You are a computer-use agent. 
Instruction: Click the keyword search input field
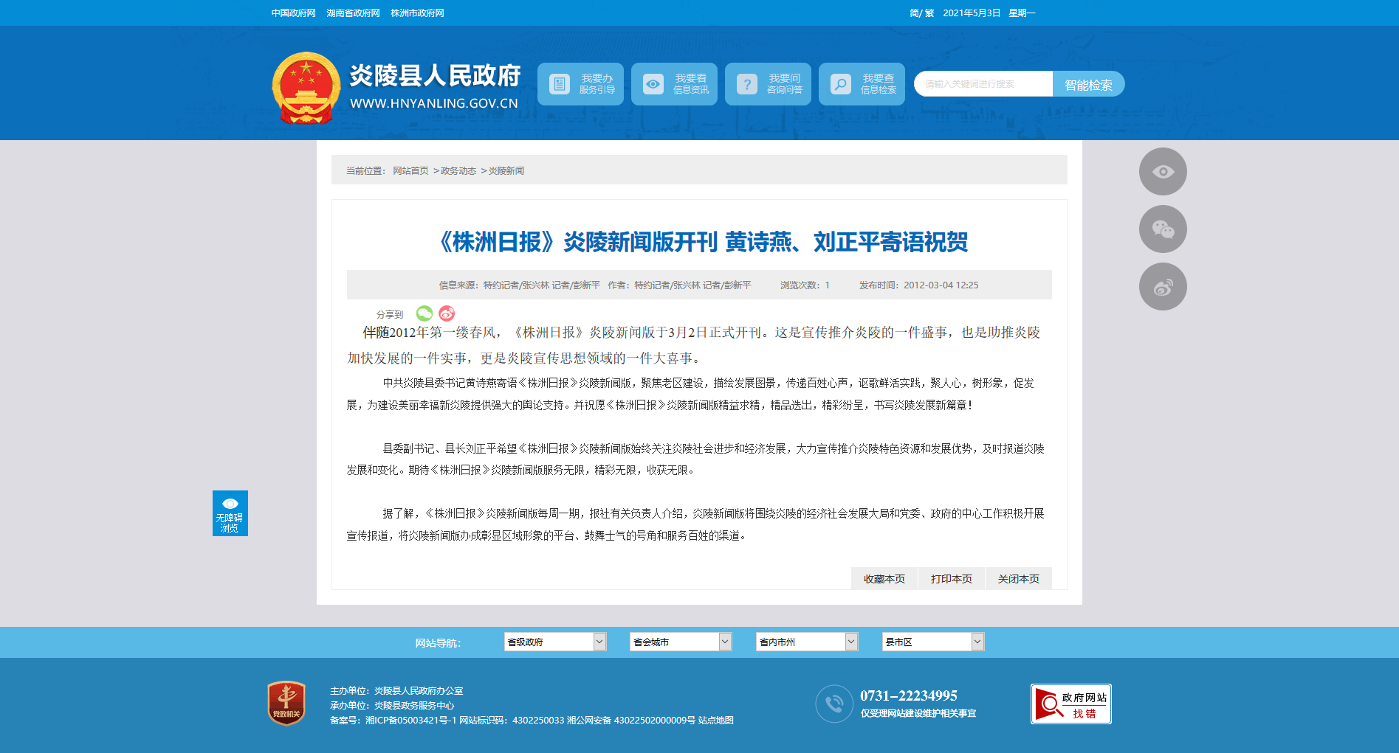[983, 84]
